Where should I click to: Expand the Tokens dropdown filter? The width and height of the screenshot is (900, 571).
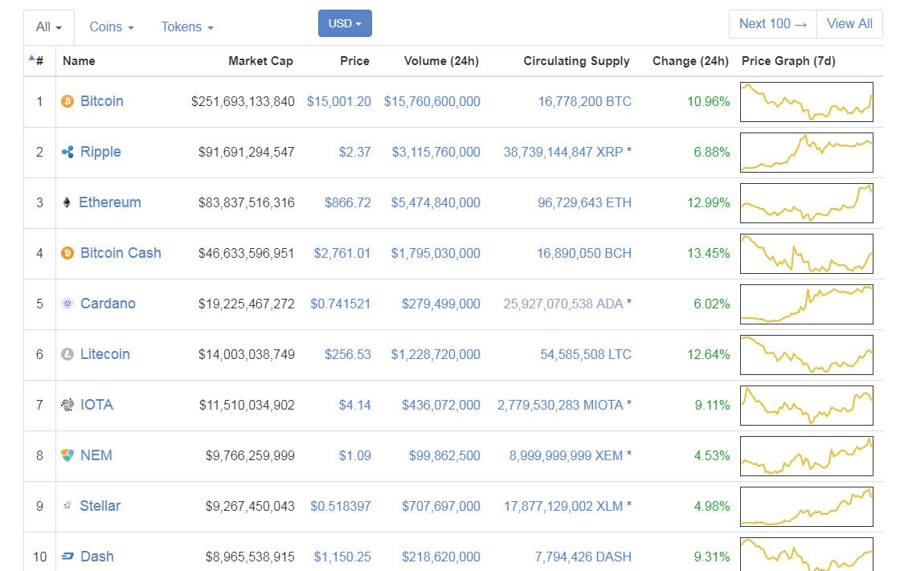click(187, 27)
